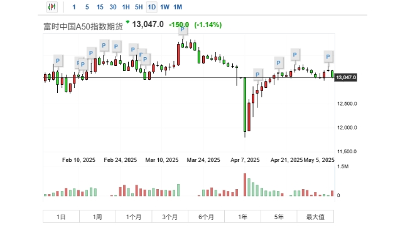
Task: Set the range to 1个月
Action: (134, 217)
